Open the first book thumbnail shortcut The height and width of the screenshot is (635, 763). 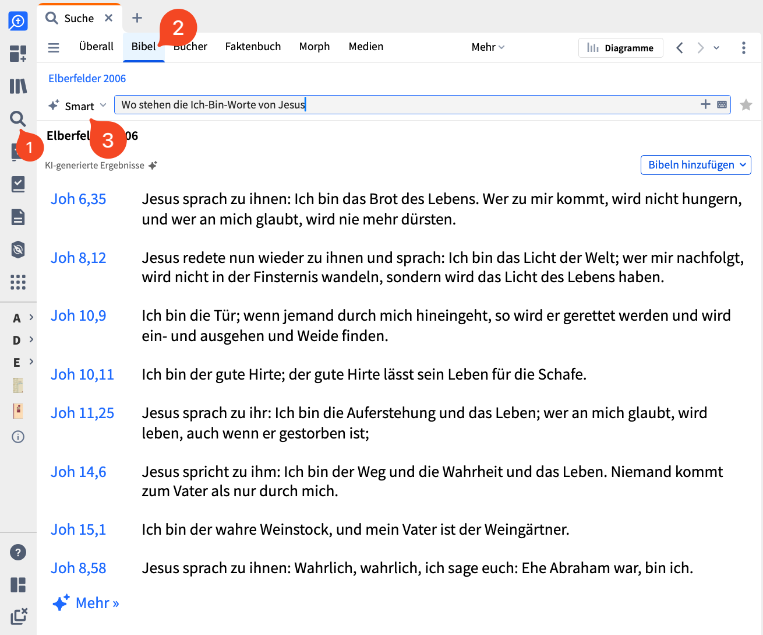[x=18, y=385]
